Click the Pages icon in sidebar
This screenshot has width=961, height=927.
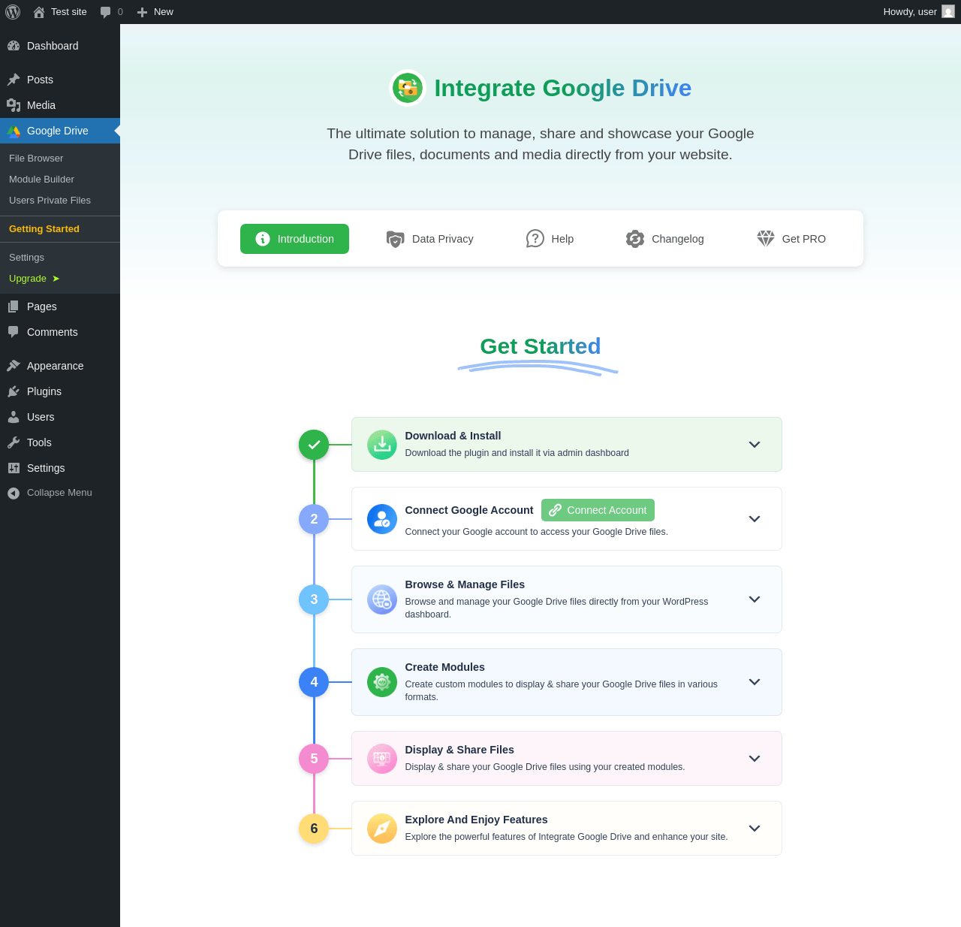tap(14, 306)
